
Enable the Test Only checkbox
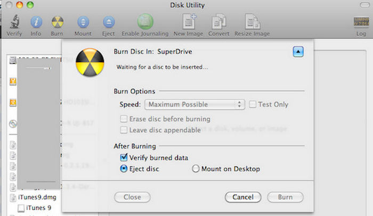pyautogui.click(x=253, y=104)
